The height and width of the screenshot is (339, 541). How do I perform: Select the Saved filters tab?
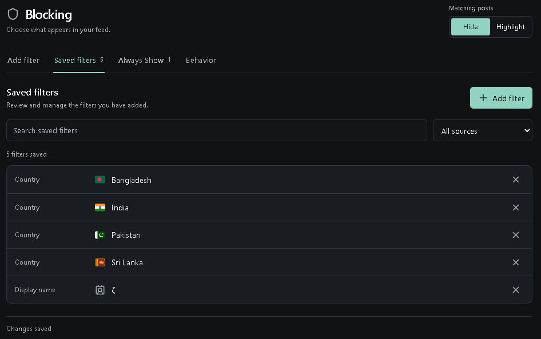[79, 61]
